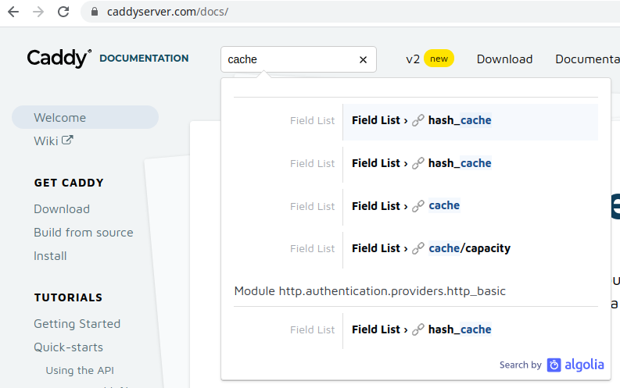The width and height of the screenshot is (620, 388).
Task: Reload the page with the refresh icon
Action: pos(63,12)
